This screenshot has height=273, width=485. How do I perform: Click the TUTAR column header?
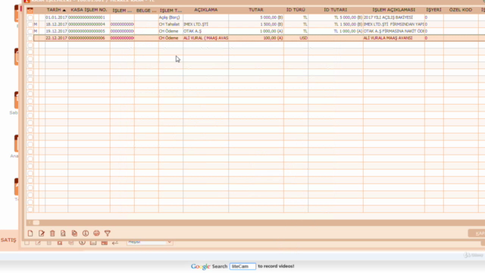(x=256, y=10)
